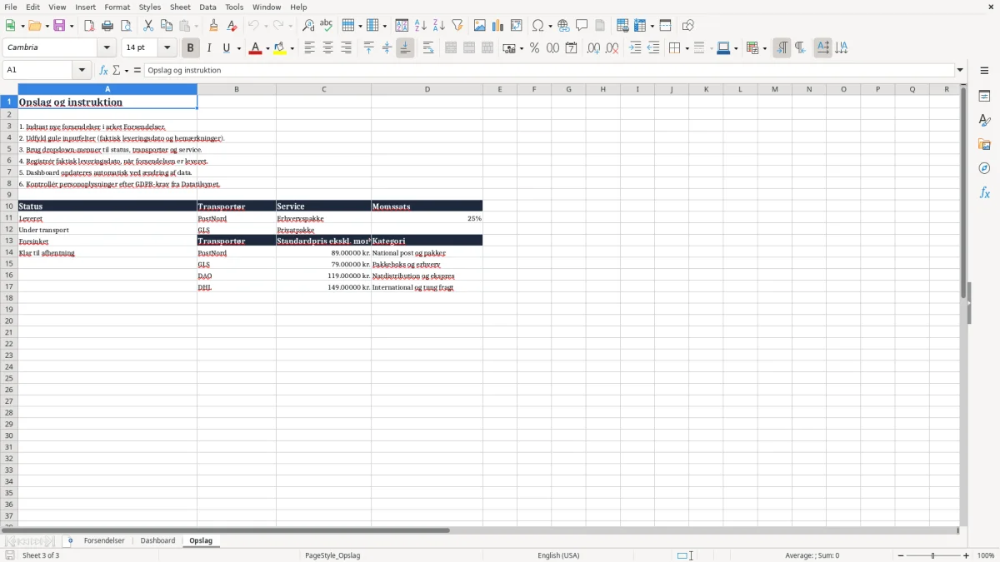
Task: Click the Export as PDF icon
Action: pos(89,26)
